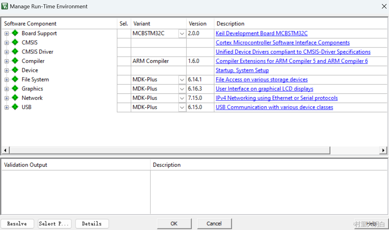Open the Graphics MDK-Plus variant dropdown
Screen dimensions: 389x230
coord(182,89)
